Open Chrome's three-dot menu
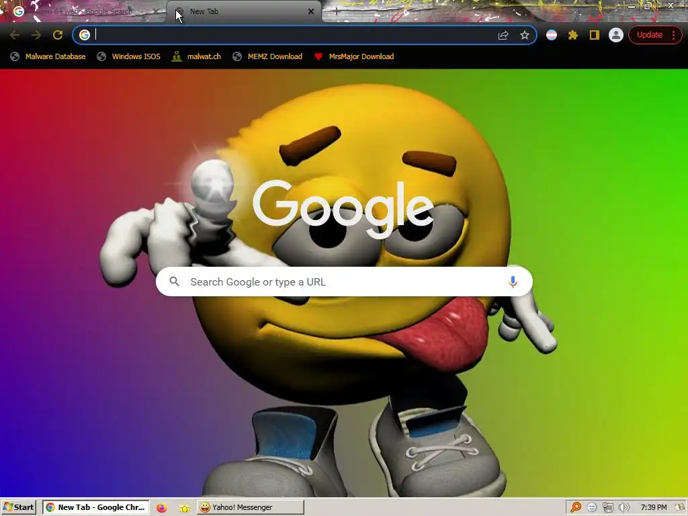Viewport: 688px width, 516px height. coord(673,35)
